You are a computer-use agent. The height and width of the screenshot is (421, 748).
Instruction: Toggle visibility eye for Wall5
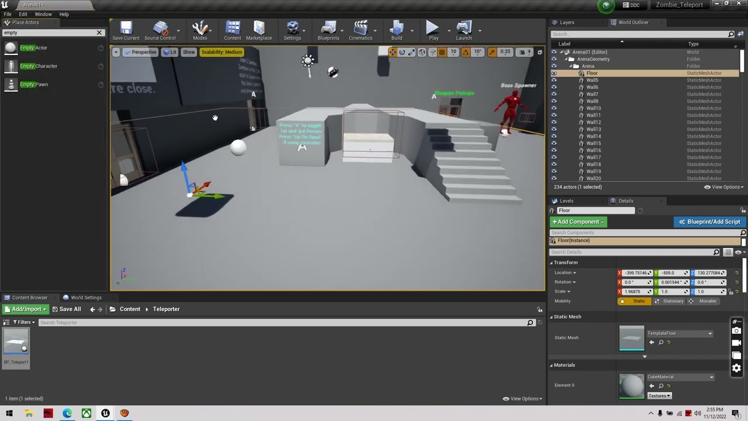pos(554,80)
